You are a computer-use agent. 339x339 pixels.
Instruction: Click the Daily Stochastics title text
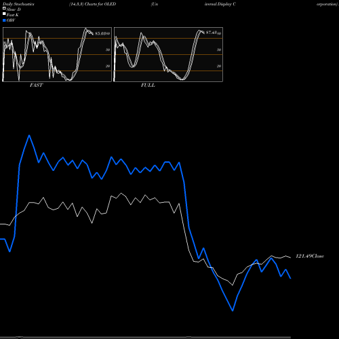point(18,4)
